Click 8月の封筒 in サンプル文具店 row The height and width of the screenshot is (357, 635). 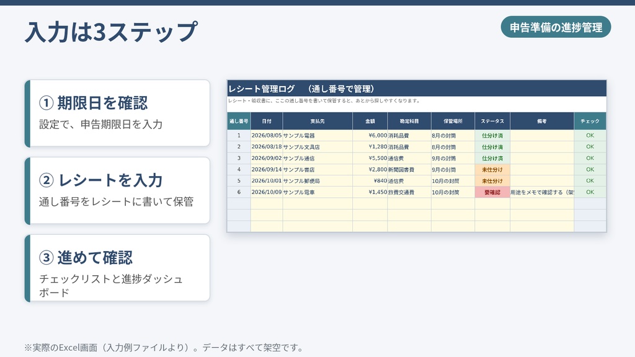pyautogui.click(x=453, y=147)
